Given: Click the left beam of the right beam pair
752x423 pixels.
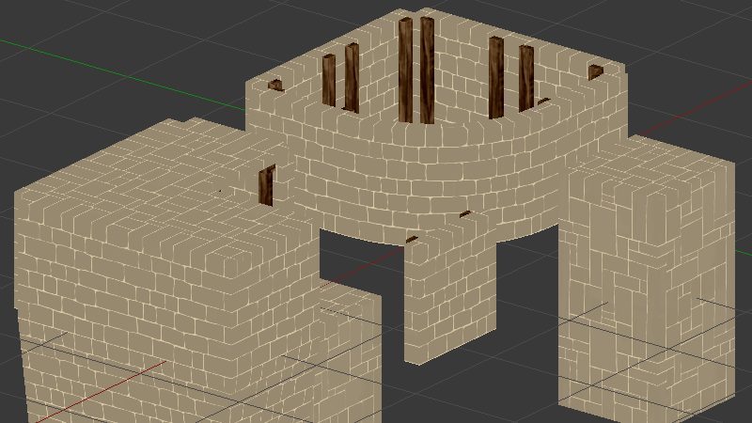Looking at the screenshot, I should point(496,77).
